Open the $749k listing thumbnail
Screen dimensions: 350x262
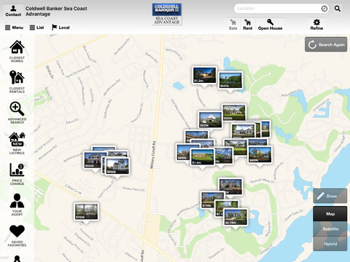pyautogui.click(x=211, y=200)
